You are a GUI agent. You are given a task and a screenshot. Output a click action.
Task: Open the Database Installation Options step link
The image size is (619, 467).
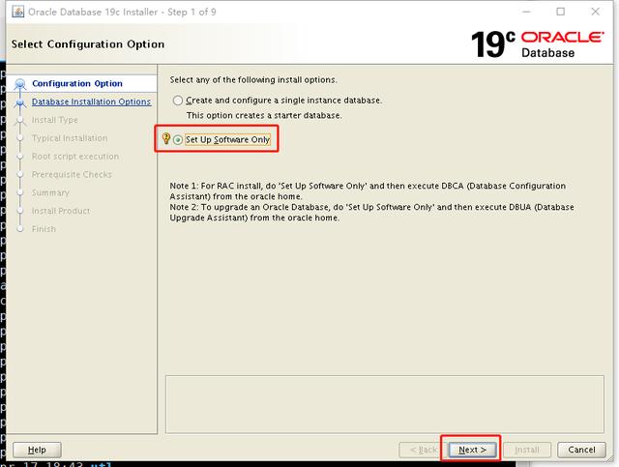tap(91, 102)
